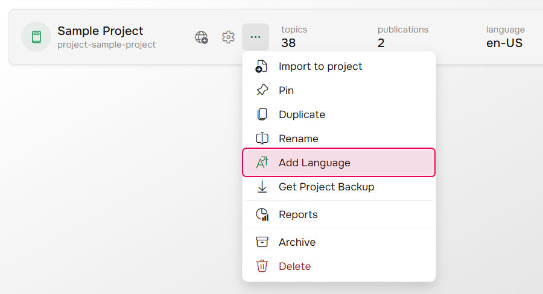Choose Pin from the menu
The width and height of the screenshot is (543, 294).
pos(338,90)
